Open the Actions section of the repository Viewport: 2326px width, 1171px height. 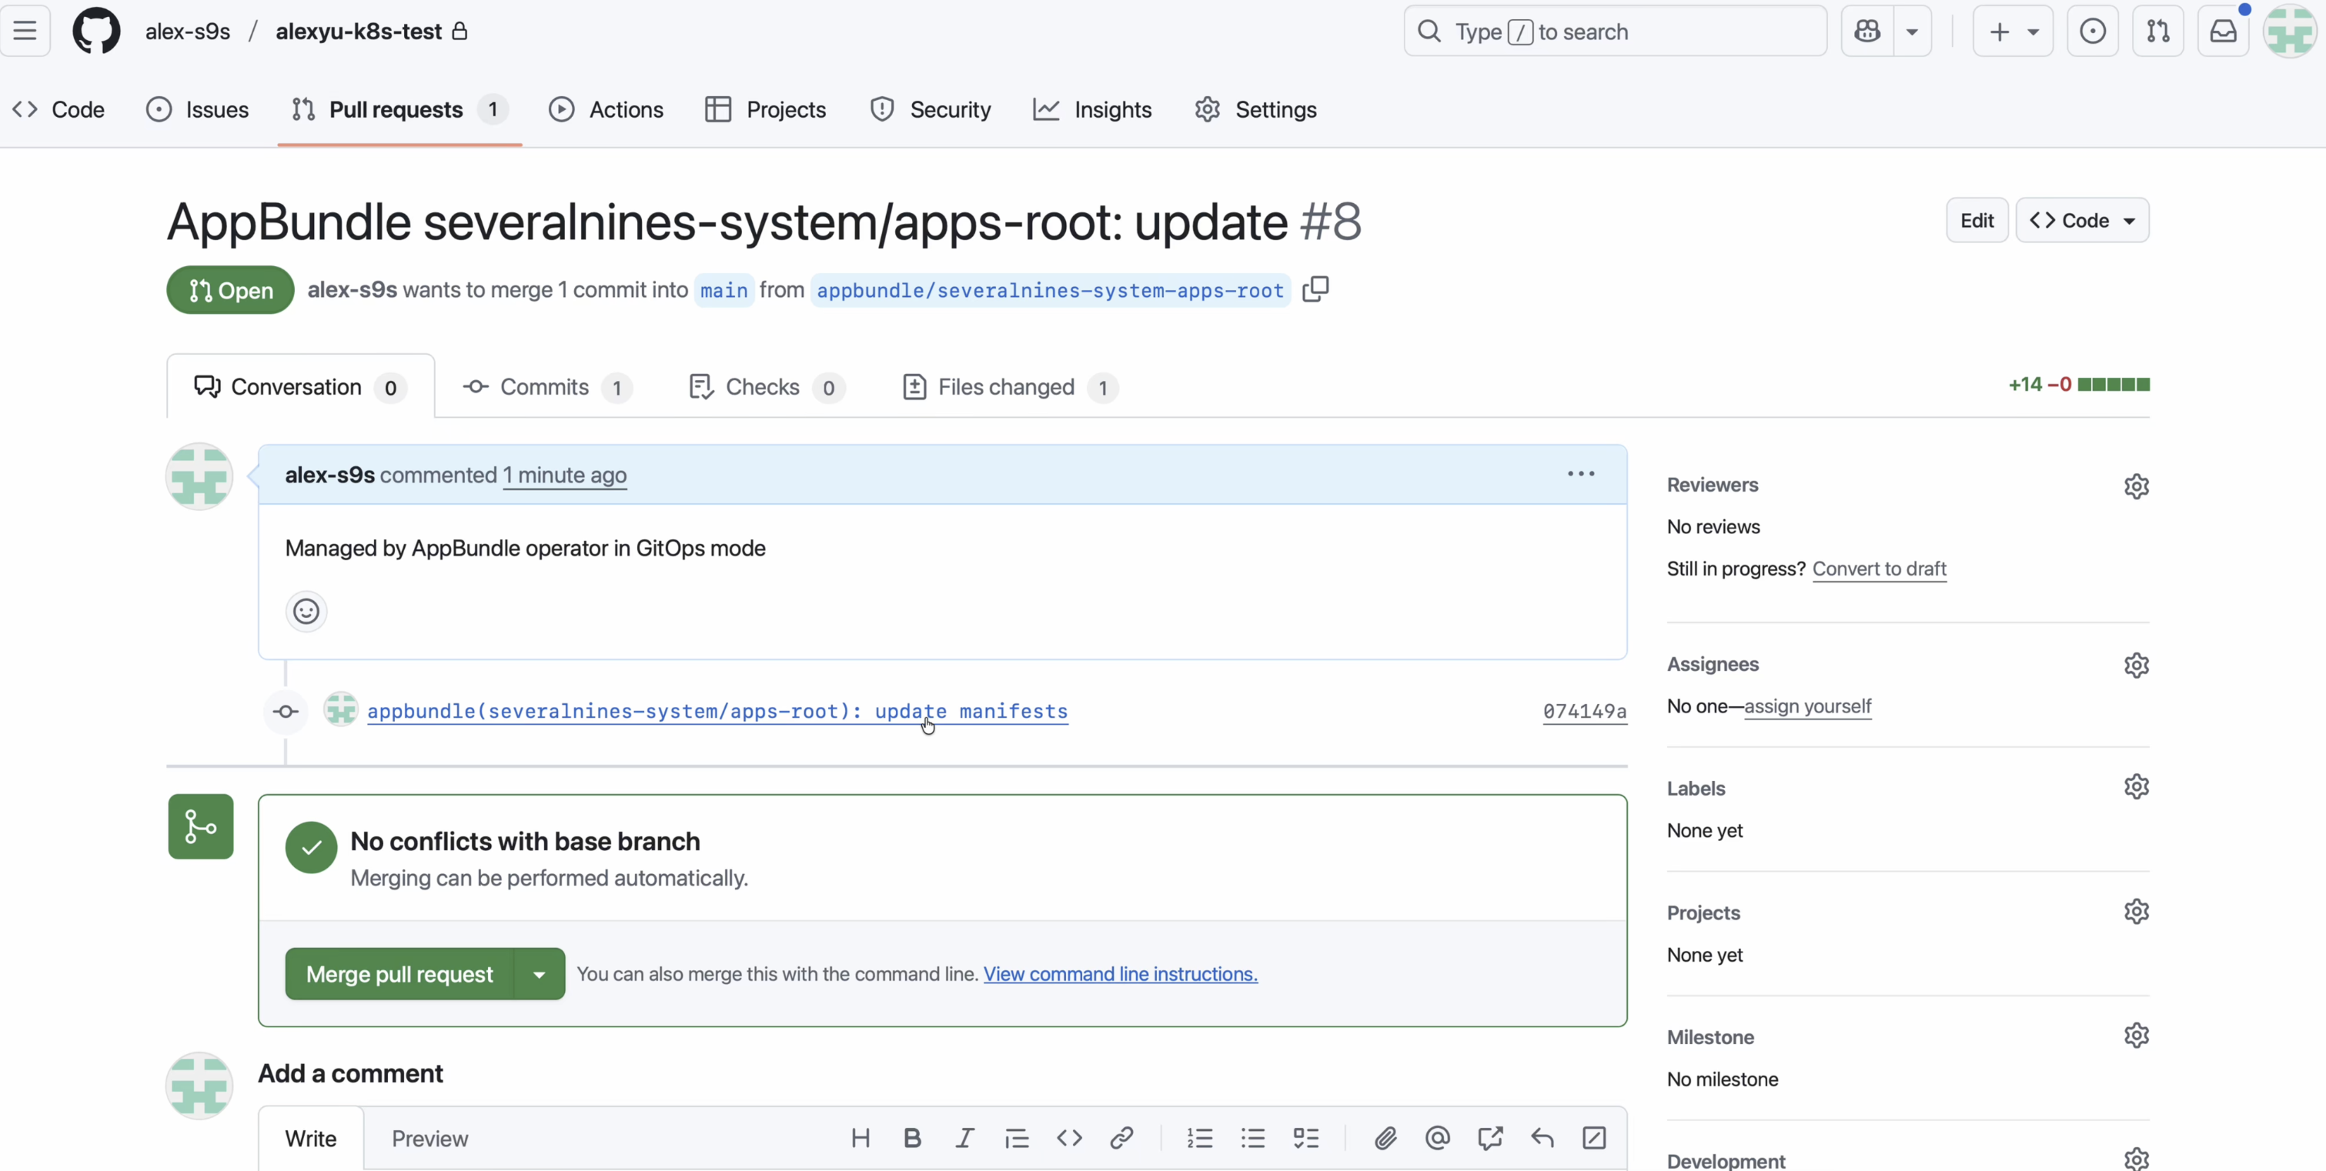point(606,109)
